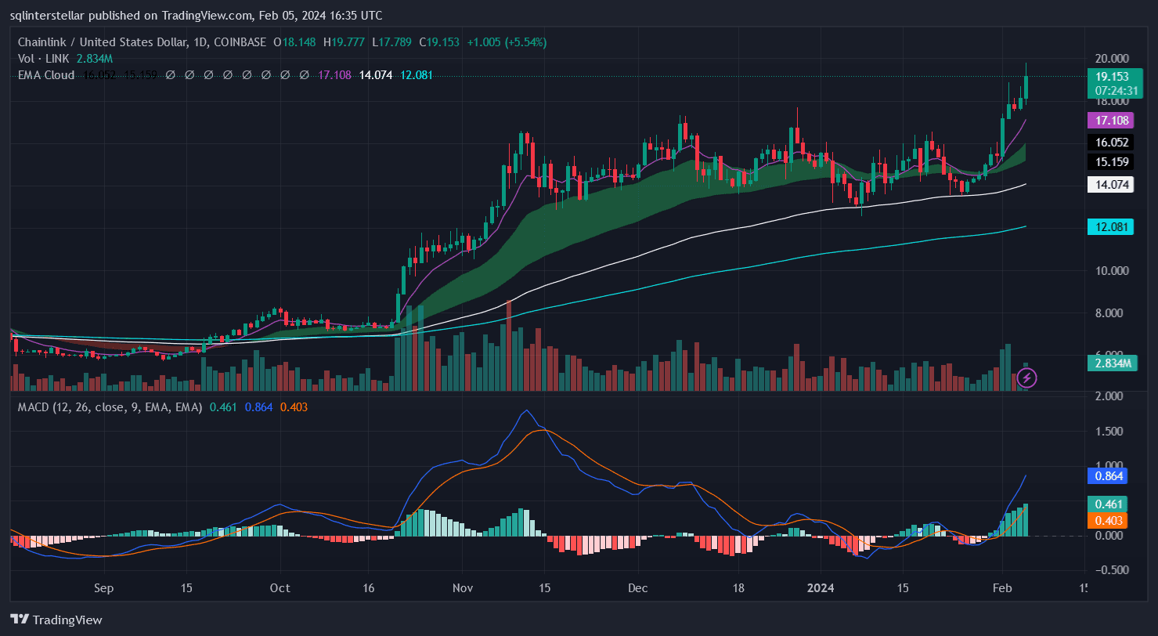Select the EMA Cloud indicator legend
The image size is (1158, 636).
tap(46, 75)
